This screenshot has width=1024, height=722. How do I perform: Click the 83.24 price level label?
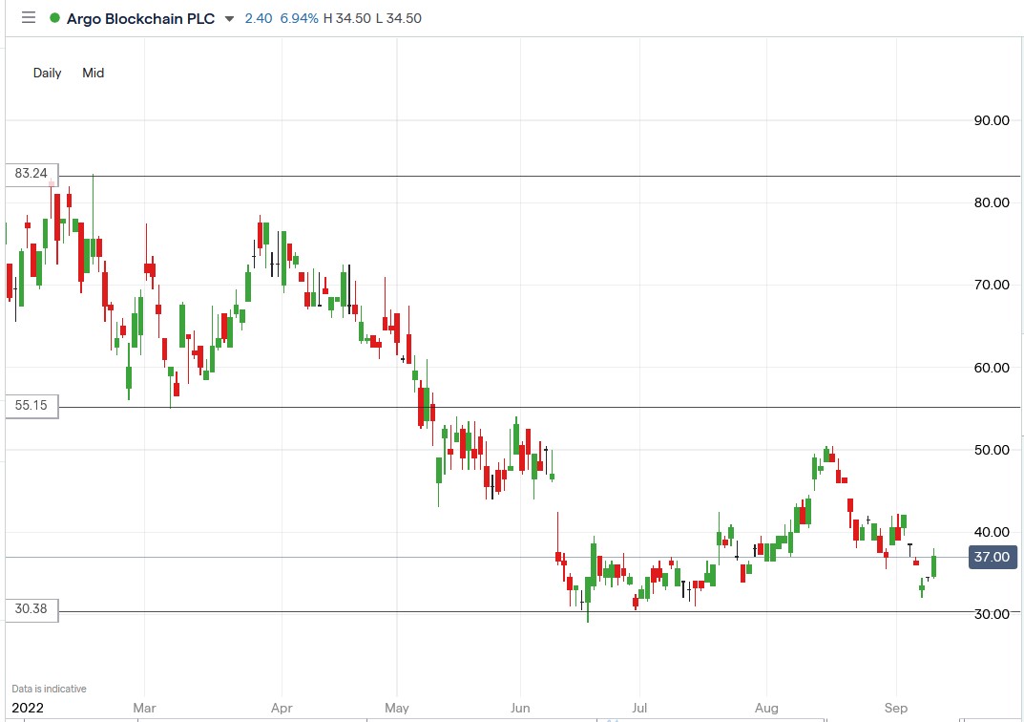tap(31, 175)
